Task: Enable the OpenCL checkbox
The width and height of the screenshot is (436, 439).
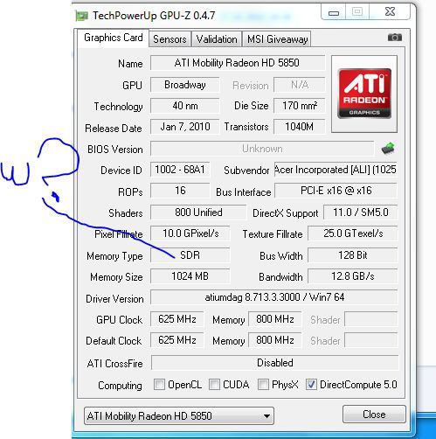Action: (159, 384)
